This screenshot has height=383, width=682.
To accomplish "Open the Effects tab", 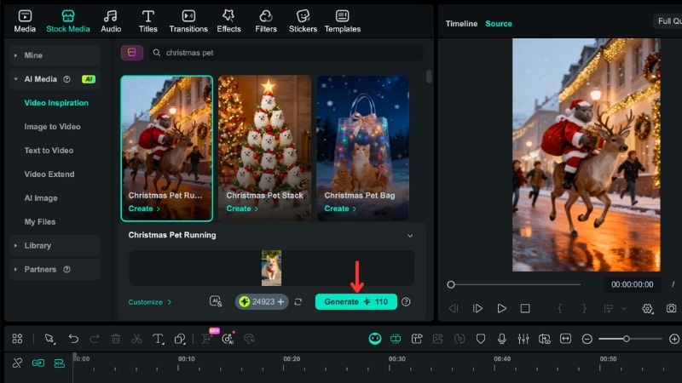I will (x=228, y=21).
